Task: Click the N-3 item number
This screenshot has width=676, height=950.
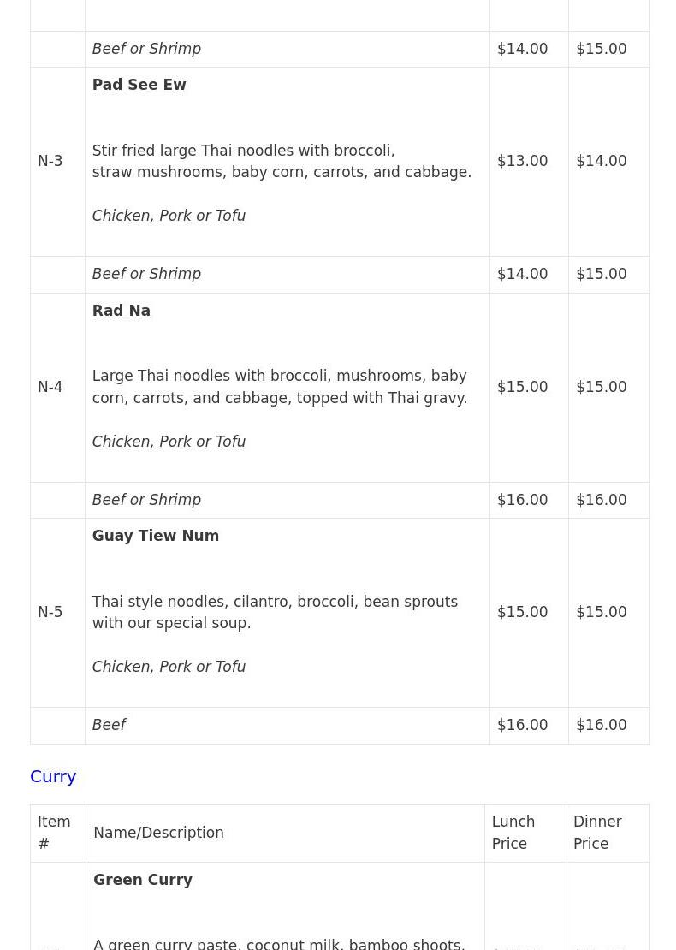Action: pos(50,161)
